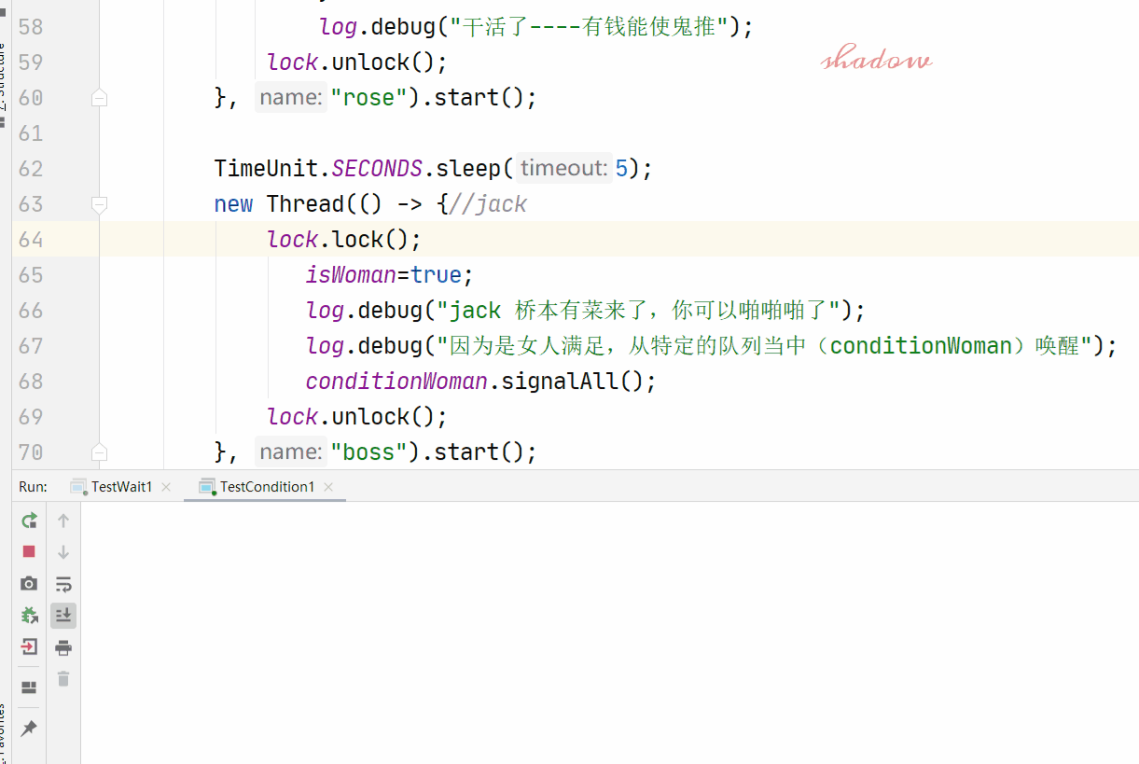Viewport: 1139px width, 764px height.
Task: Click the Exit icon with red arrow
Action: [29, 646]
